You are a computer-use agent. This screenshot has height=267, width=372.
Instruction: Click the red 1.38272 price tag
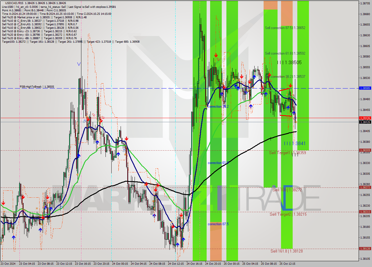pos(365,187)
